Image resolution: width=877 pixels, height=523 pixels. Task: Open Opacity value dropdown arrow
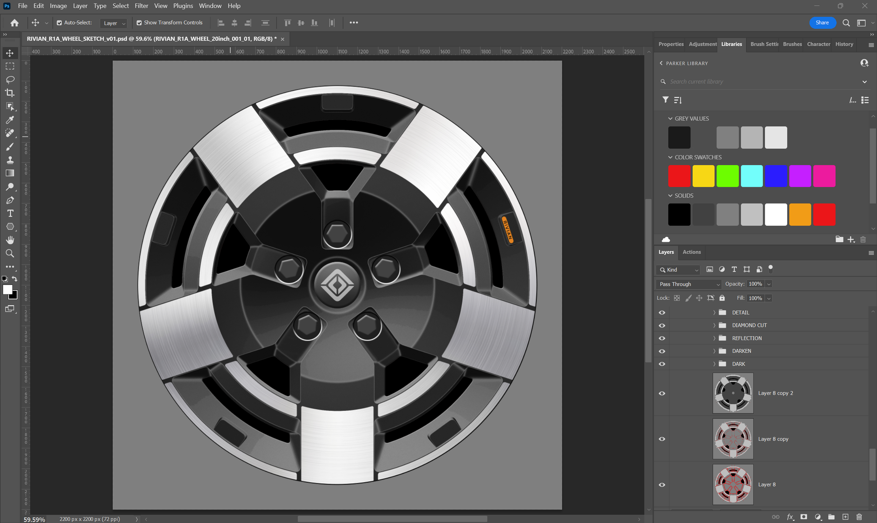pyautogui.click(x=769, y=284)
